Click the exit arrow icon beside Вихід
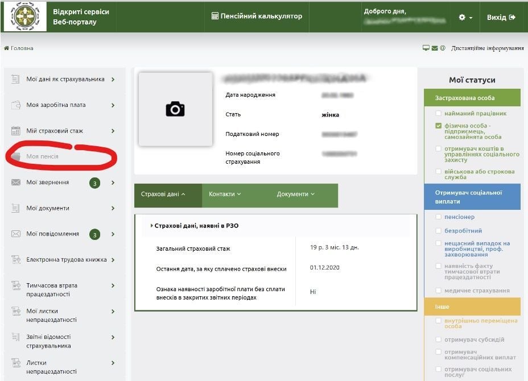The height and width of the screenshot is (381, 528). (512, 17)
